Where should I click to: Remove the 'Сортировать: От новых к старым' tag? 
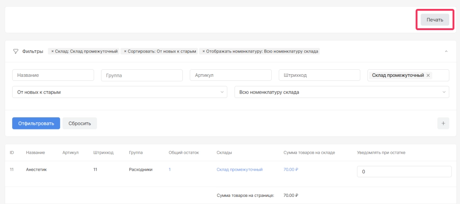point(125,51)
